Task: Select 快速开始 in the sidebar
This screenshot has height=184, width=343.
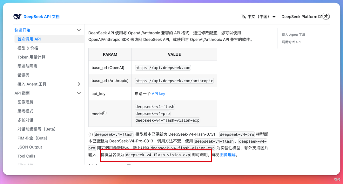Action: (x=22, y=30)
